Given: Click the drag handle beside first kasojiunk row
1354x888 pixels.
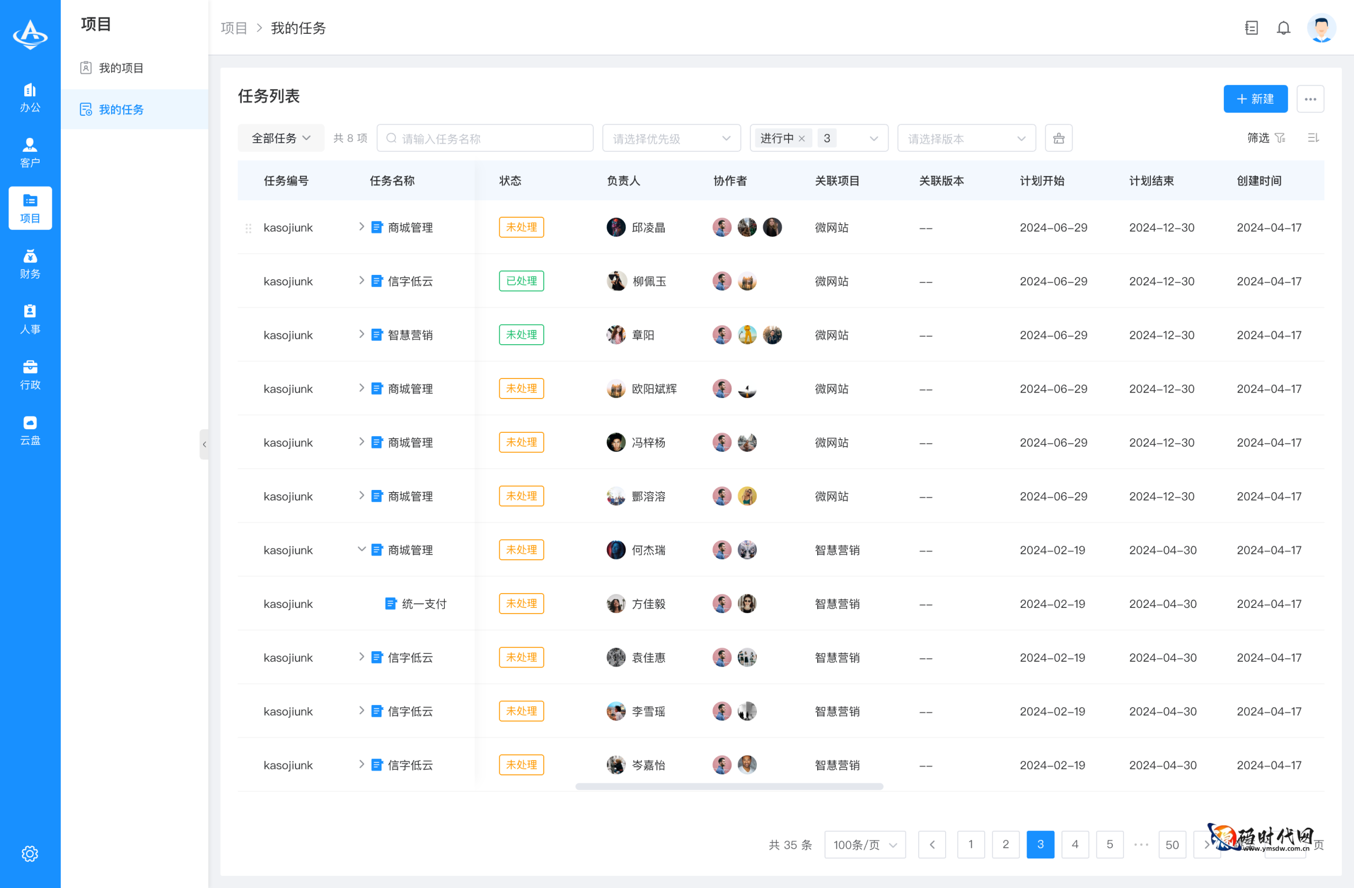Looking at the screenshot, I should (249, 227).
